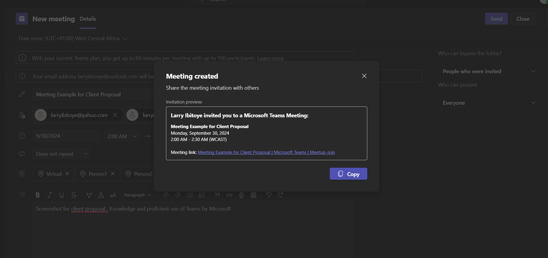Screen dimensions: 548x258
Task: Click the pencil title icon
Action: (22, 94)
